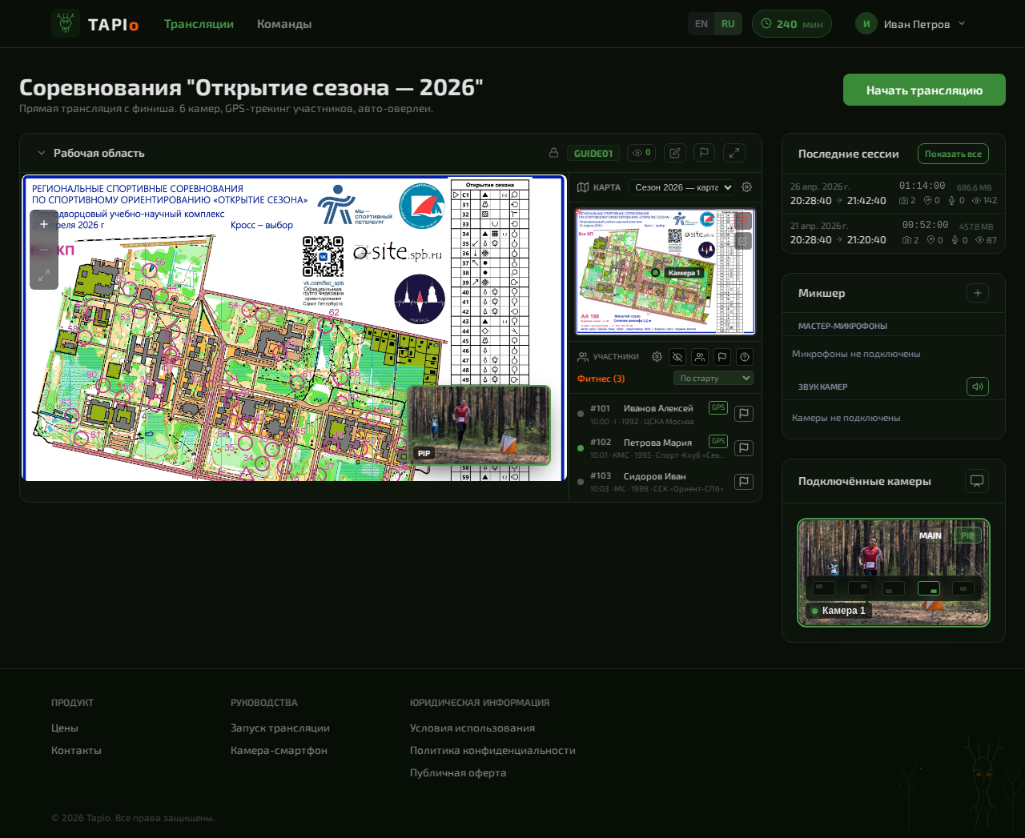Add a mixer source with plus button
This screenshot has width=1025, height=838.
click(978, 293)
